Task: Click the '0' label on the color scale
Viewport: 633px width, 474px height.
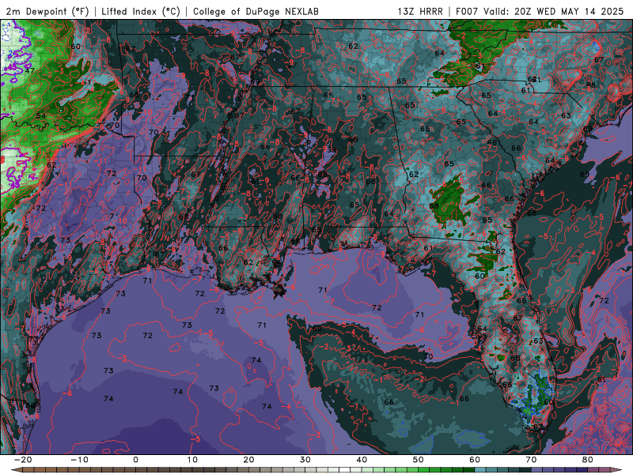Action: click(x=135, y=460)
